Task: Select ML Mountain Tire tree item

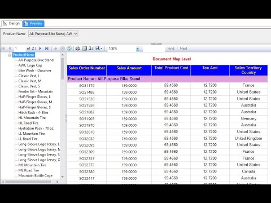Action: click(x=32, y=165)
